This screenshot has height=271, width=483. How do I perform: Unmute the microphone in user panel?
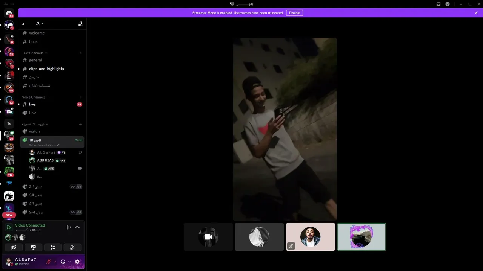(48, 262)
